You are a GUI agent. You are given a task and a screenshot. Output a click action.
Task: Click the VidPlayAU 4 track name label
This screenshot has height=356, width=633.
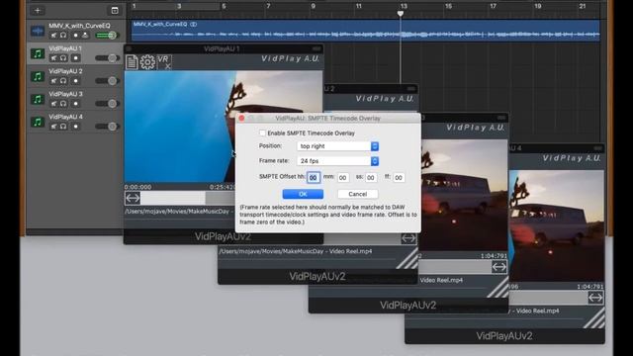(x=65, y=117)
